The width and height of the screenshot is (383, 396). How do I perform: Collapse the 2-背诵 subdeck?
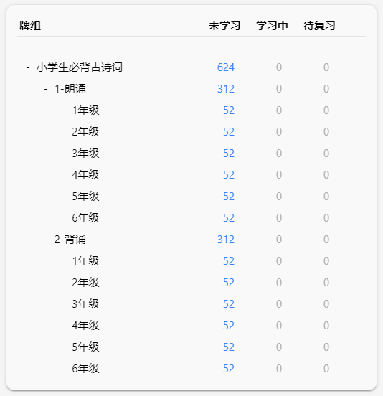(46, 240)
